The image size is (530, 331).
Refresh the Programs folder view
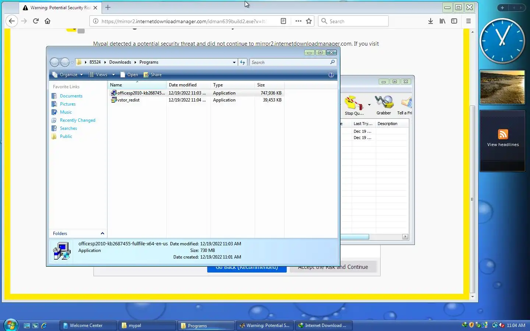(243, 62)
